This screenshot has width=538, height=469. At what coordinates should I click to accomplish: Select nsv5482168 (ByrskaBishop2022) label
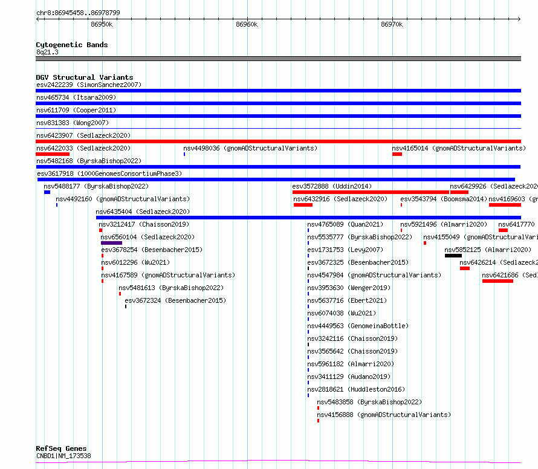(x=89, y=161)
